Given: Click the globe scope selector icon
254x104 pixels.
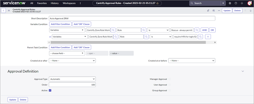Looking at the screenshot, I should click(230, 3).
